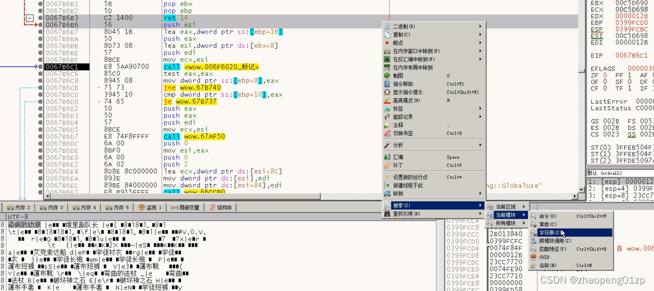Open the 标签 label submenu
This screenshot has height=291, width=654.
[x=434, y=109]
